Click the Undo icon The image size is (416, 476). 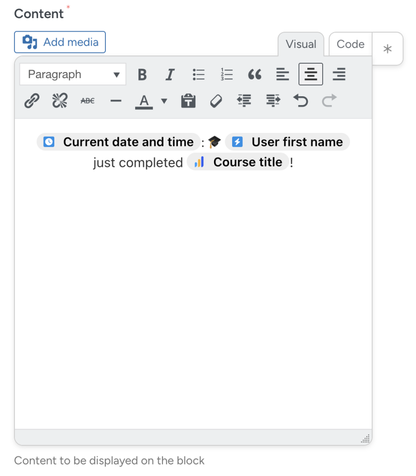300,100
